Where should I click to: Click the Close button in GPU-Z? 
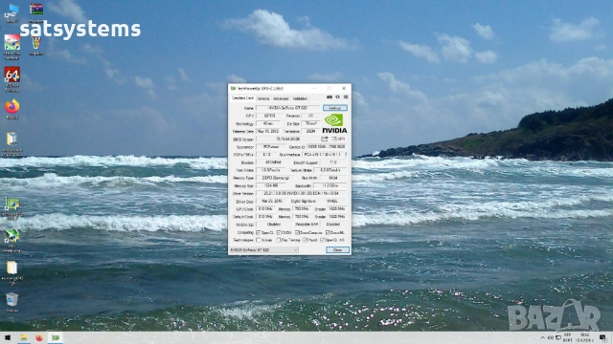337,249
